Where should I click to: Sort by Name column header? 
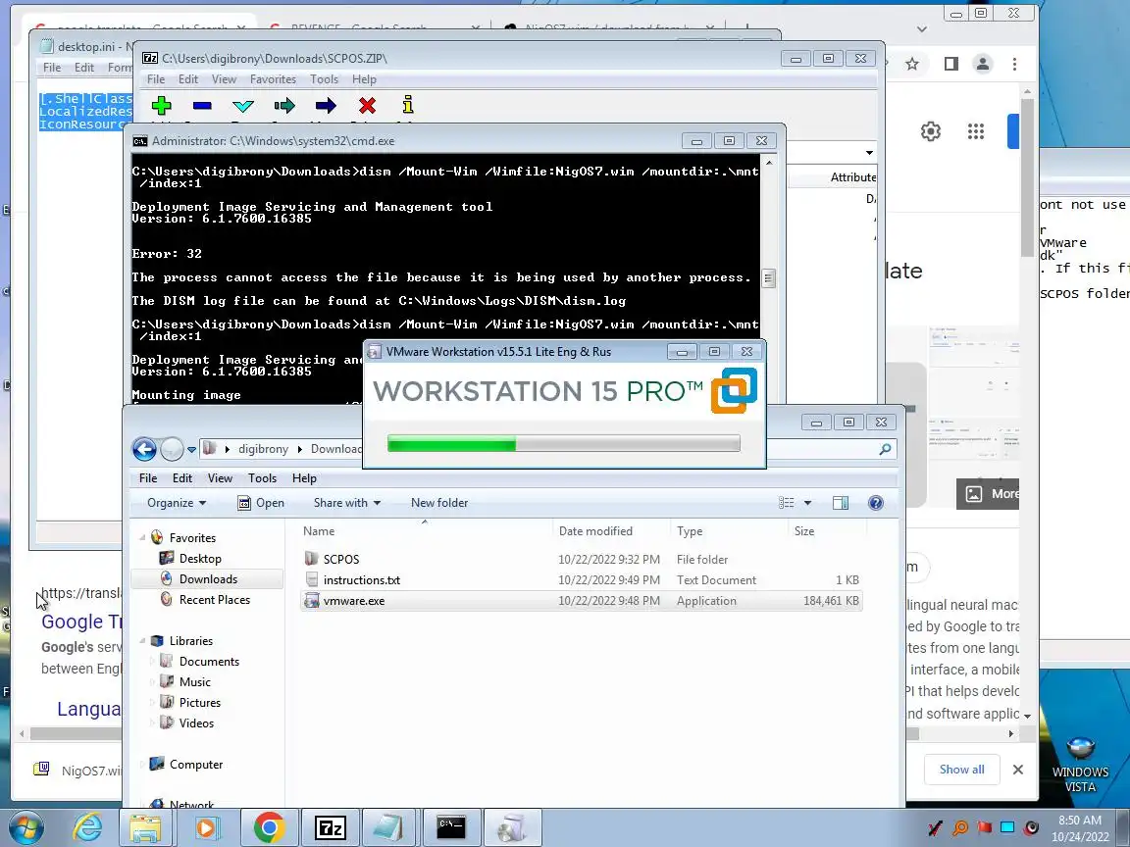[425, 530]
